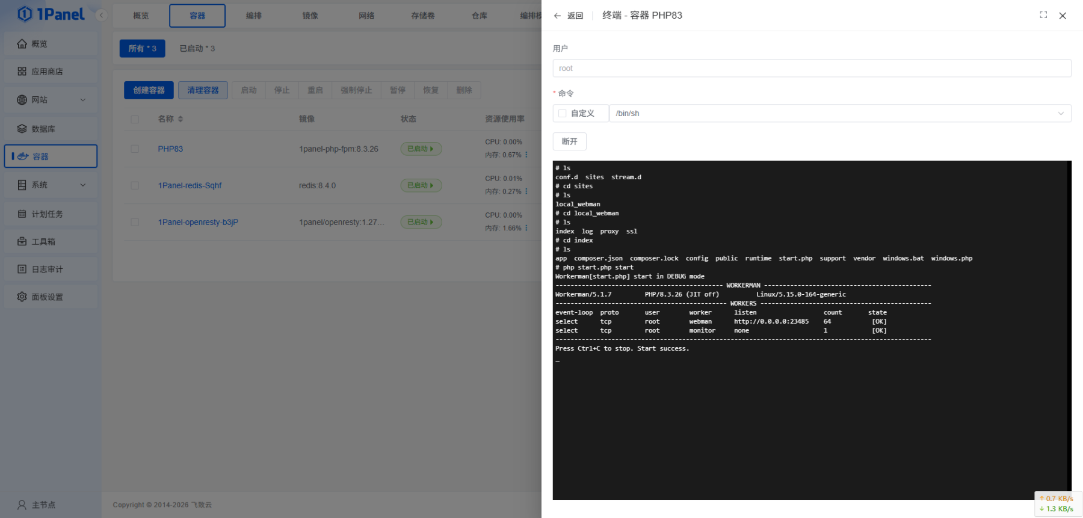Open Panel Settings (面板设置) gear icon
This screenshot has width=1083, height=518.
click(x=22, y=297)
